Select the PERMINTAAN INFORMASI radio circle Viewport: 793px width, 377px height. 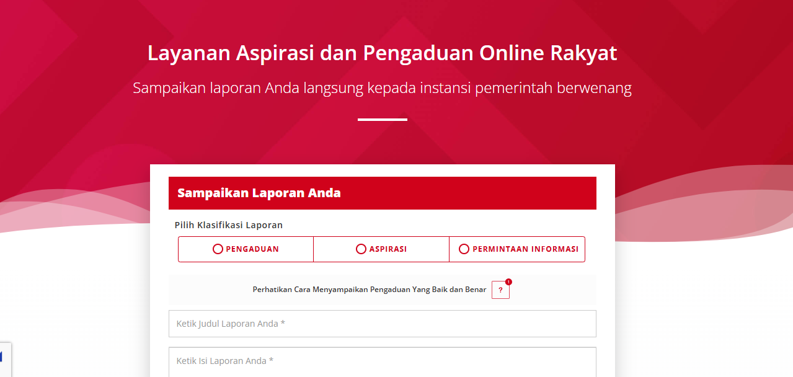tap(464, 249)
